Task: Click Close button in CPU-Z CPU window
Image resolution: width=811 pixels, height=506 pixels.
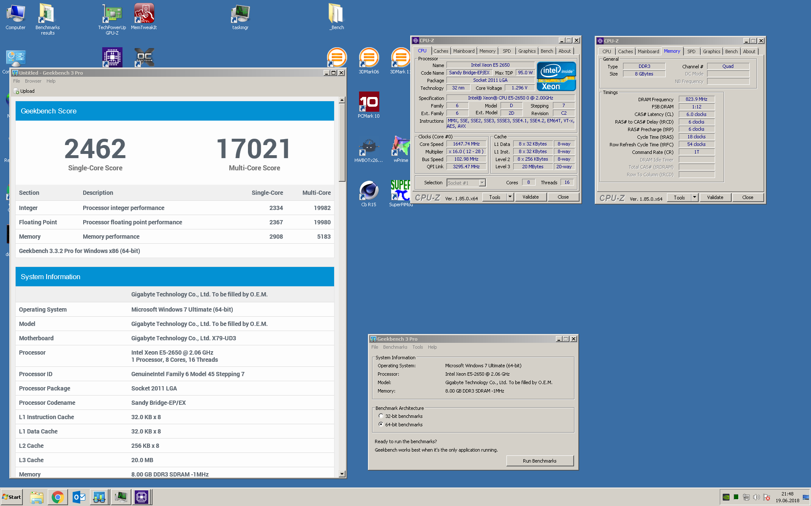Action: 563,197
